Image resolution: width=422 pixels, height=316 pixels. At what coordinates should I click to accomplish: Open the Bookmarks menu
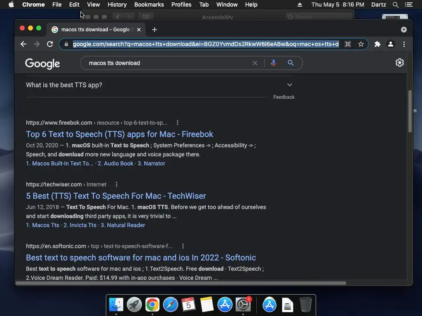pyautogui.click(x=149, y=5)
